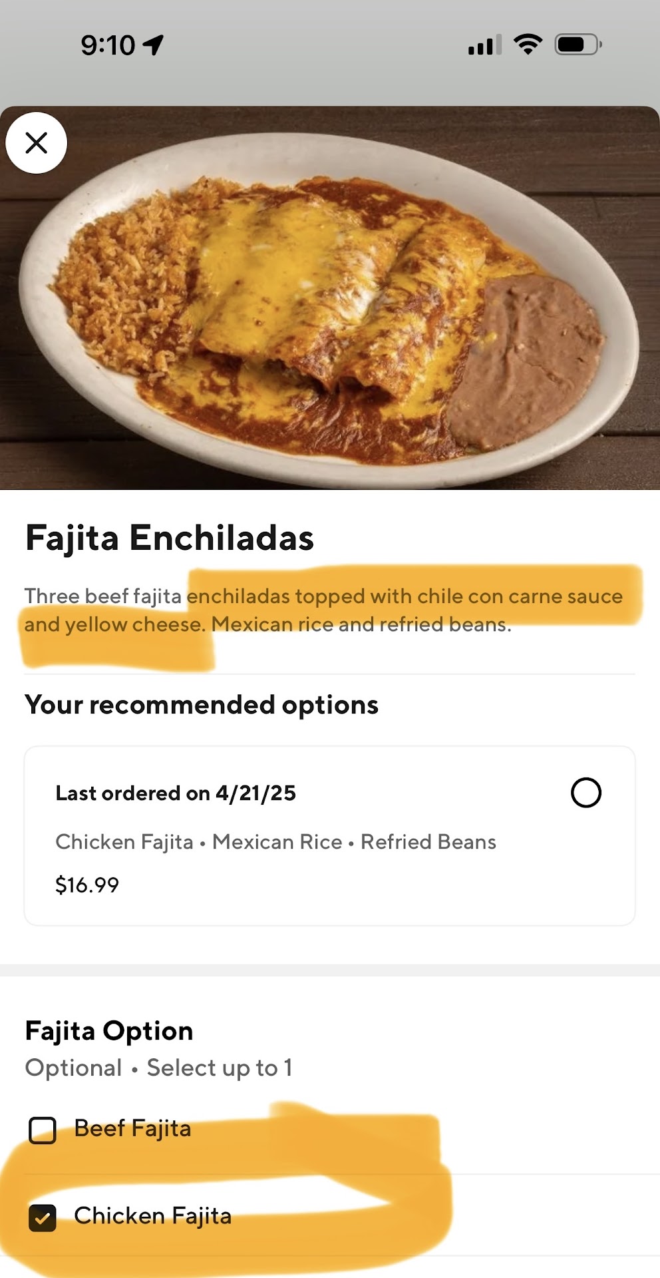
Task: Select the last ordered option radio button
Action: click(x=585, y=793)
